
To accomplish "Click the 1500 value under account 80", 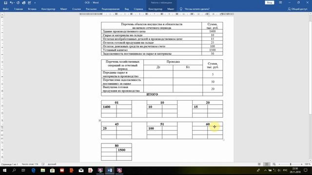I will (121, 150).
